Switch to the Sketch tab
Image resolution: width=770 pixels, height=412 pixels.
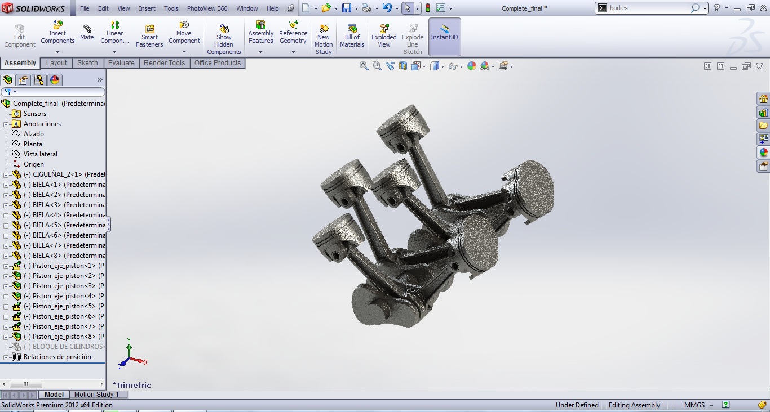coord(87,63)
